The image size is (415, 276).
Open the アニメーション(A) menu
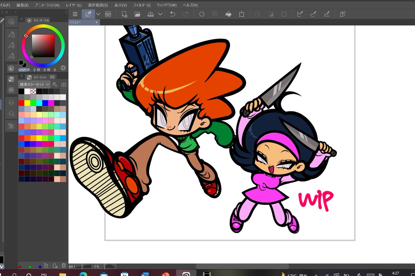click(48, 5)
